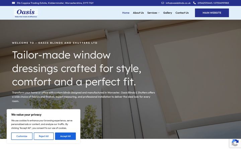Click the 'Transform your home or office' paragraph
Image resolution: width=241 pixels, height=150 pixels.
pos(83,97)
